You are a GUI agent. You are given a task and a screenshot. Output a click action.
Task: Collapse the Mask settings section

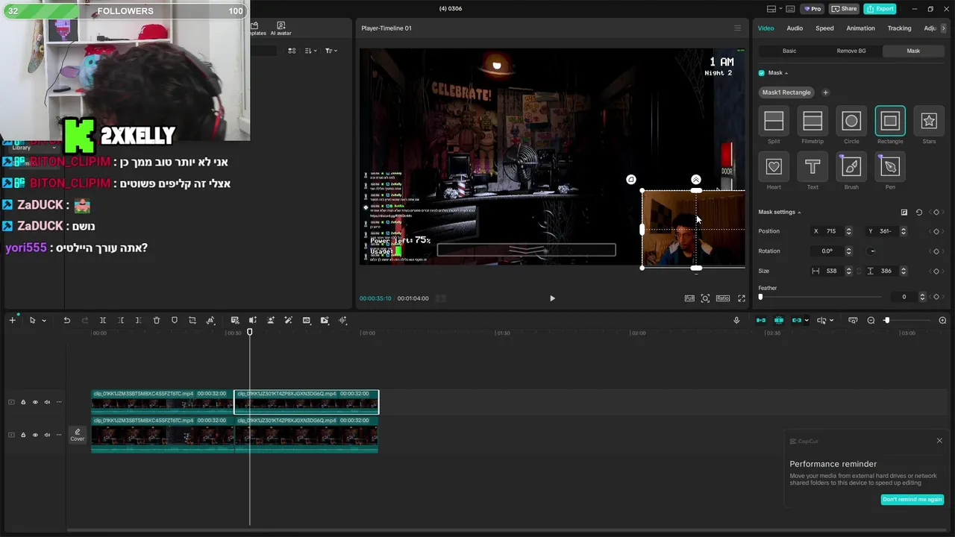(x=799, y=213)
